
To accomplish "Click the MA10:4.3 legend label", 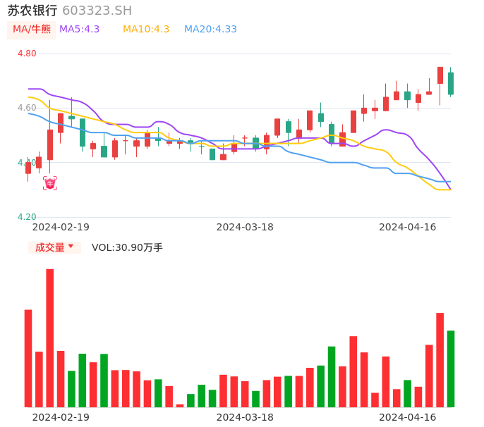I will tap(146, 30).
